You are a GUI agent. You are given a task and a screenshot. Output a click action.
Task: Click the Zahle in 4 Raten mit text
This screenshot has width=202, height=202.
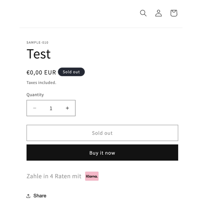click(54, 176)
